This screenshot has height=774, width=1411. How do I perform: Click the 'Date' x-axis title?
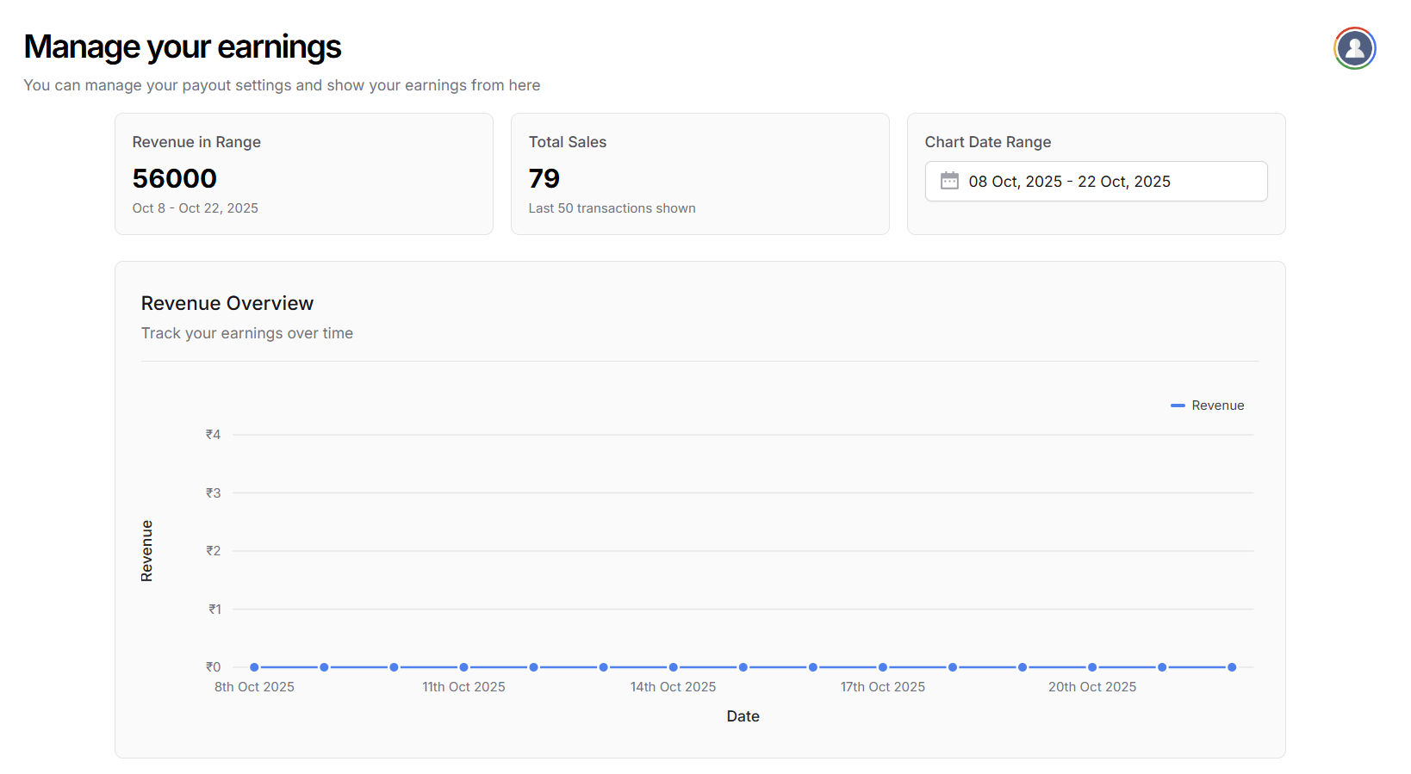tap(743, 716)
